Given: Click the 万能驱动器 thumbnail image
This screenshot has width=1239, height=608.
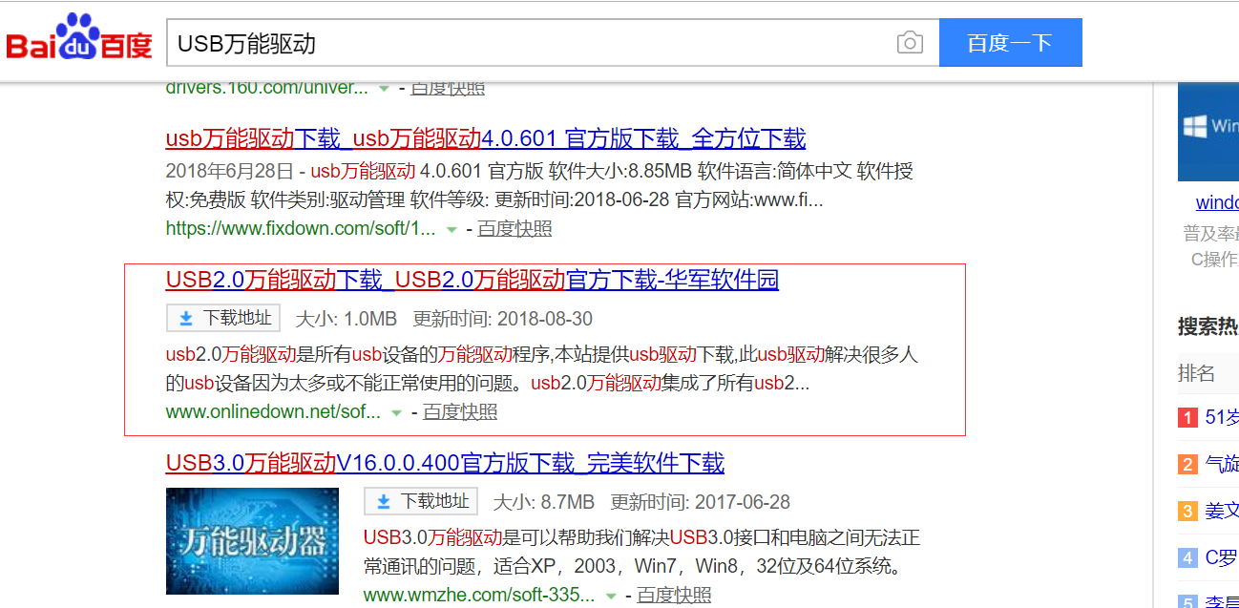Looking at the screenshot, I should coord(251,541).
